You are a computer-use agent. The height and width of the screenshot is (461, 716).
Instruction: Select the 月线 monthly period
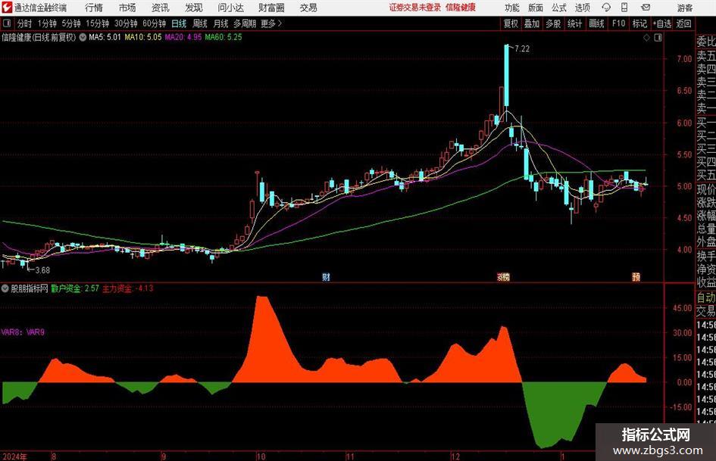click(x=221, y=23)
